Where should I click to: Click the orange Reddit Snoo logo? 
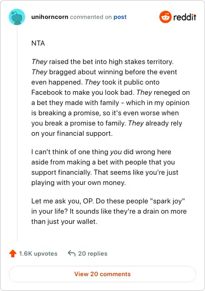point(165,17)
